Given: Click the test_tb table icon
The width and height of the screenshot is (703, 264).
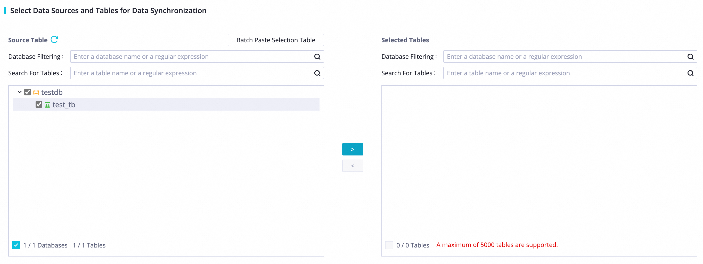Looking at the screenshot, I should [47, 105].
